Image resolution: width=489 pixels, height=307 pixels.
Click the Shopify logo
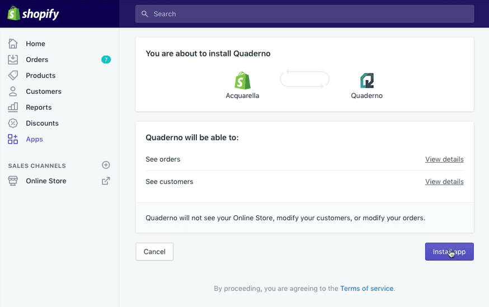(x=33, y=13)
